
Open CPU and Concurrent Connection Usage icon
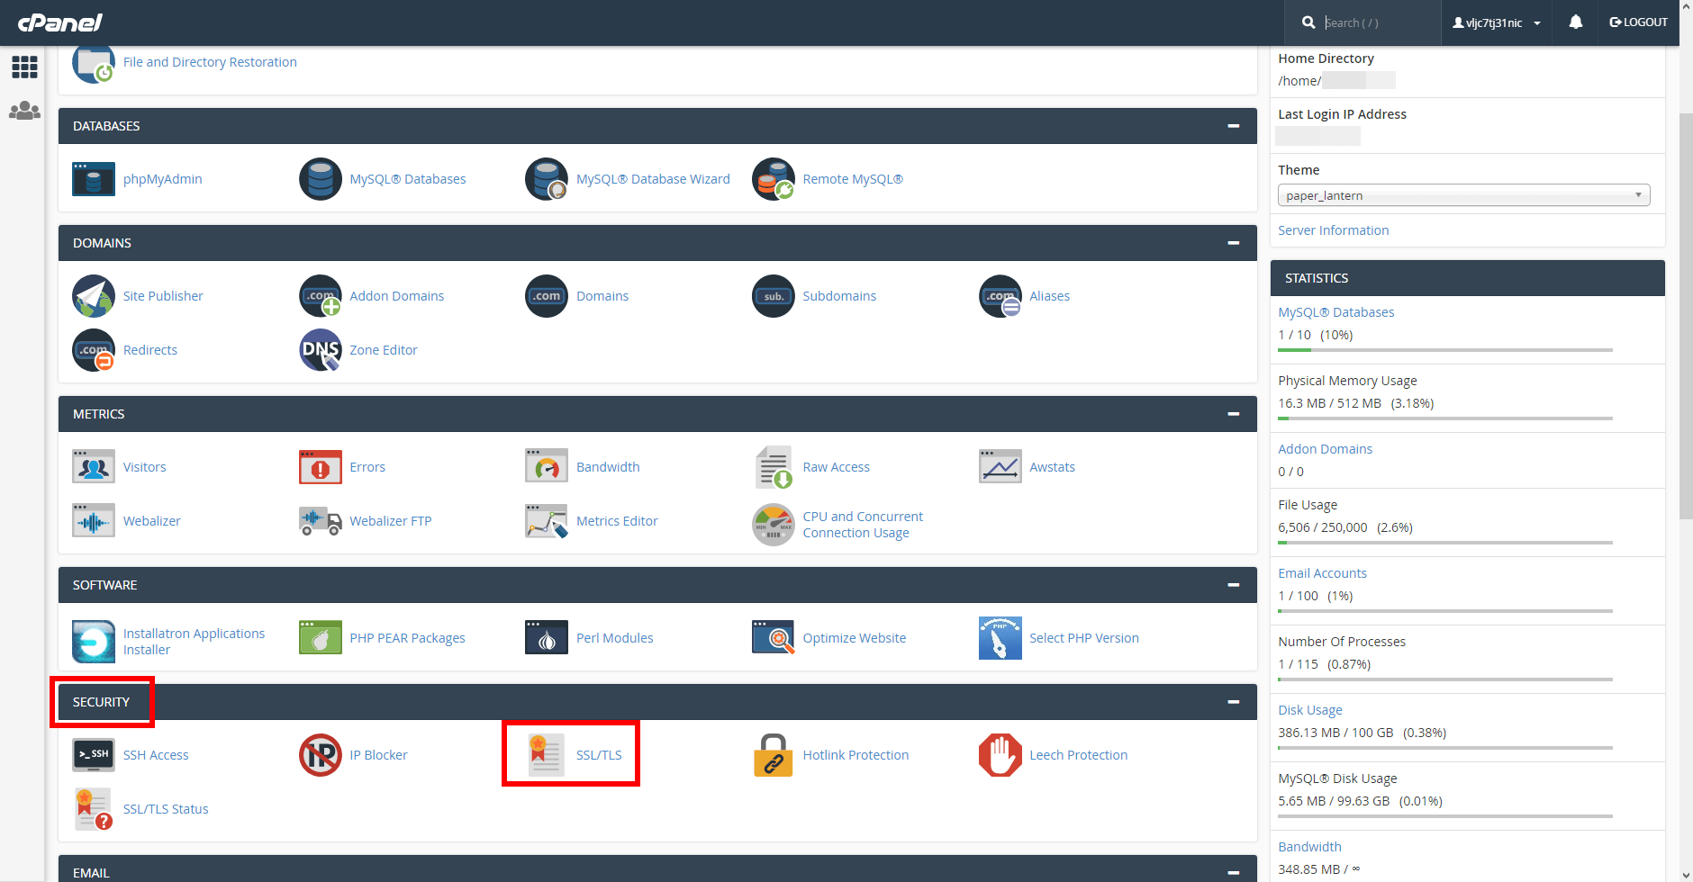(x=774, y=525)
